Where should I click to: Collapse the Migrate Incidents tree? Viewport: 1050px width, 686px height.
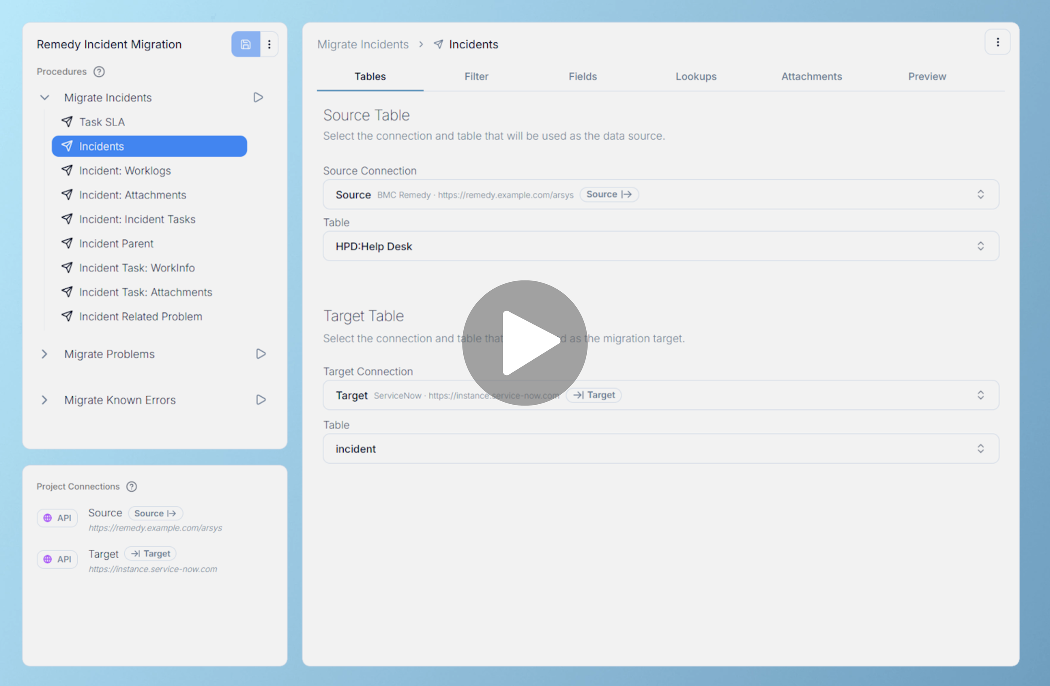(45, 97)
